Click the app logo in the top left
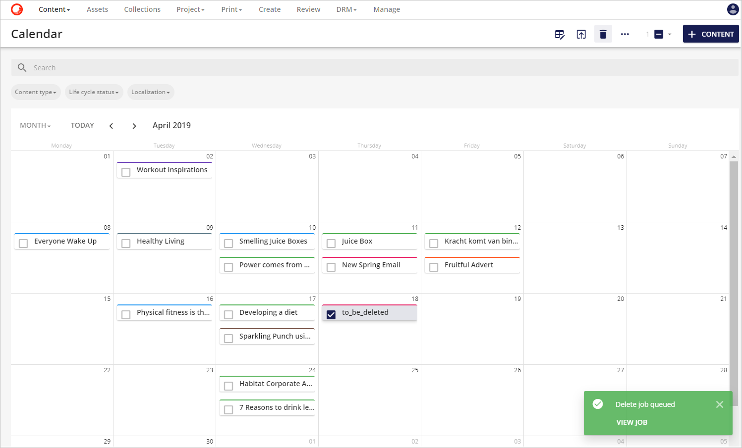The width and height of the screenshot is (742, 448). [x=16, y=9]
